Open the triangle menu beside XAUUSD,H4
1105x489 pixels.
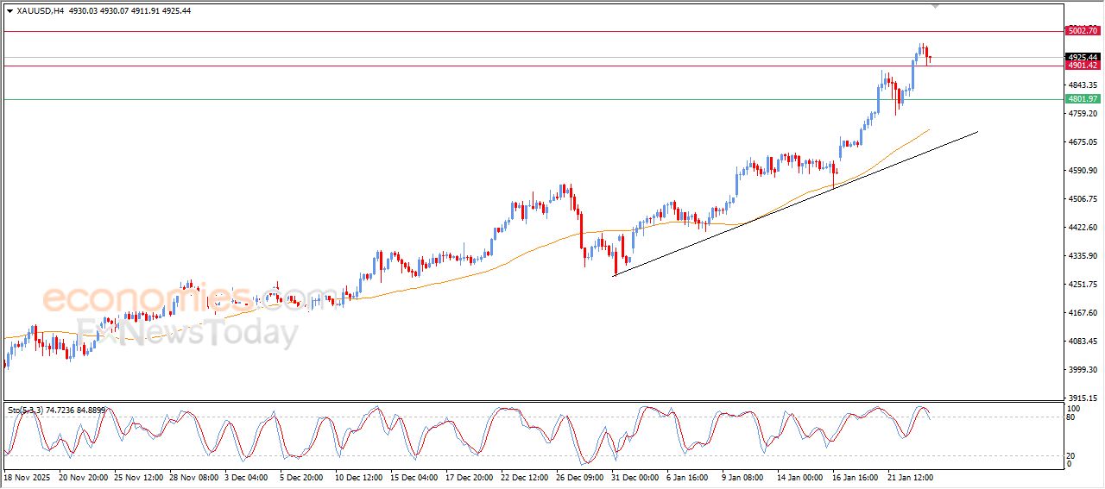click(x=9, y=10)
